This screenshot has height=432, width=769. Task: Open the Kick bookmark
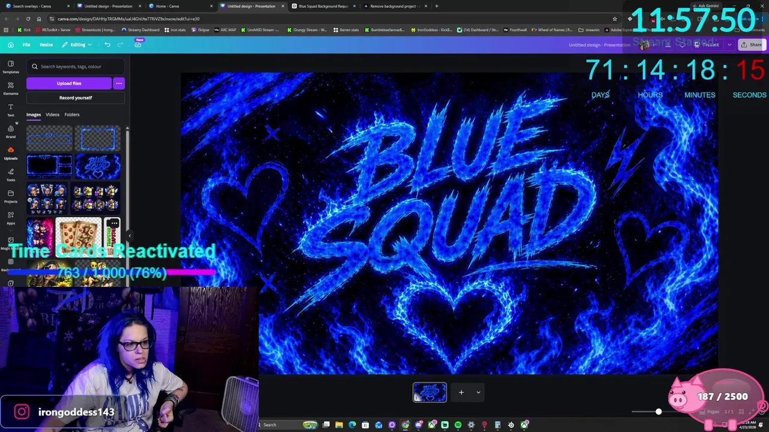(x=24, y=30)
